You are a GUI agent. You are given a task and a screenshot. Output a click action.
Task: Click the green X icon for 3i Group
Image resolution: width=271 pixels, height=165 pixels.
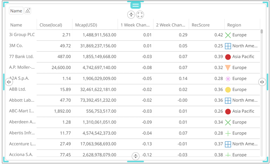228,35
